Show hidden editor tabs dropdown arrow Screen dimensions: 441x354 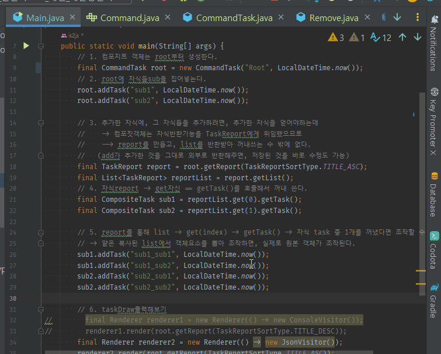pyautogui.click(x=397, y=17)
